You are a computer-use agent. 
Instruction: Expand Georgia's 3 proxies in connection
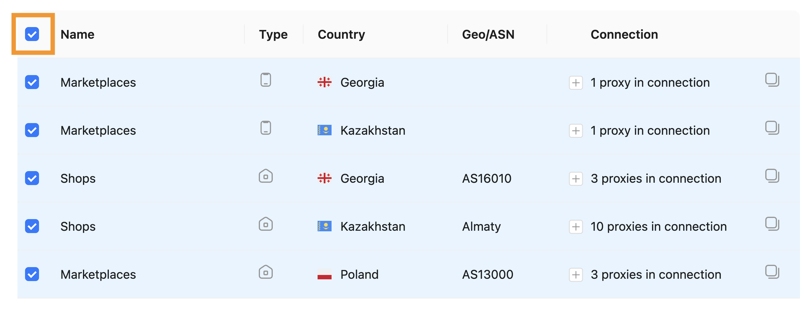(576, 179)
